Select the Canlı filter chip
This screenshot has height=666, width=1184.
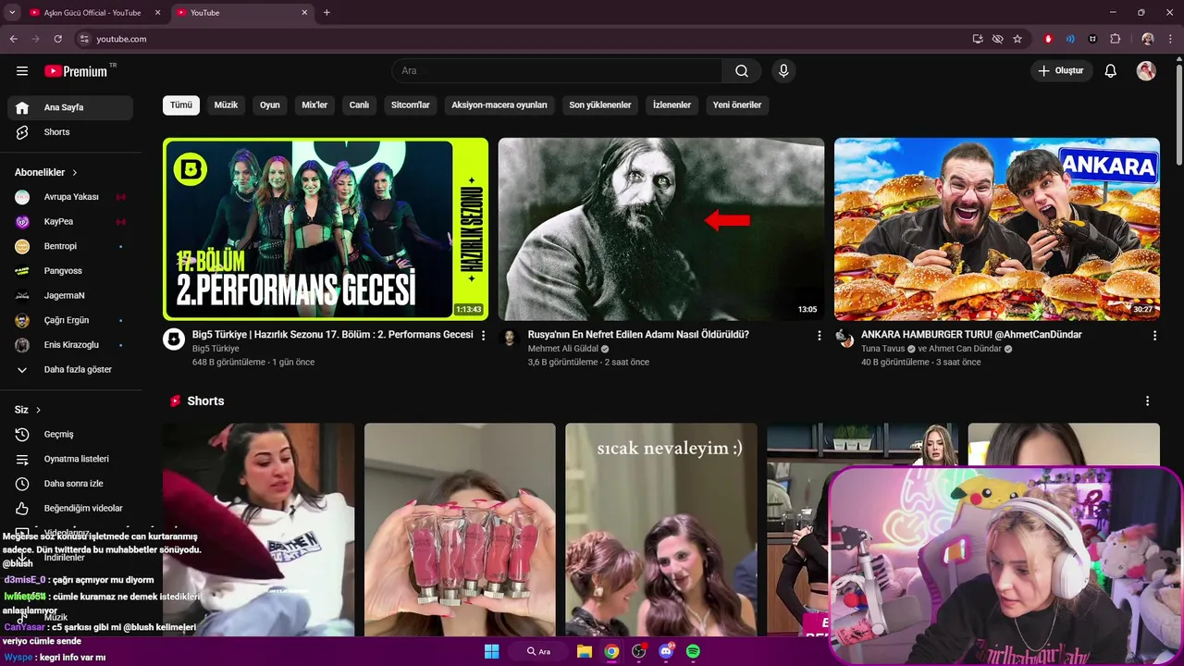point(359,105)
